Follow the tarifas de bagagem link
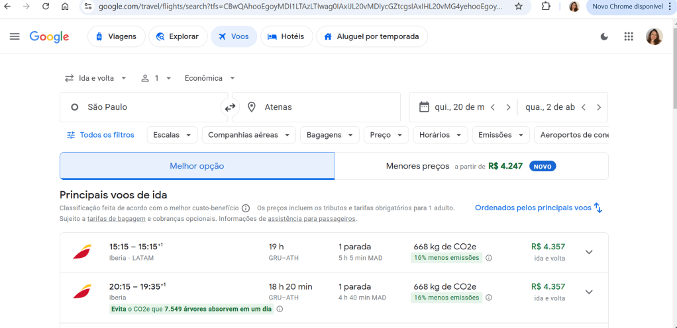 pos(116,219)
